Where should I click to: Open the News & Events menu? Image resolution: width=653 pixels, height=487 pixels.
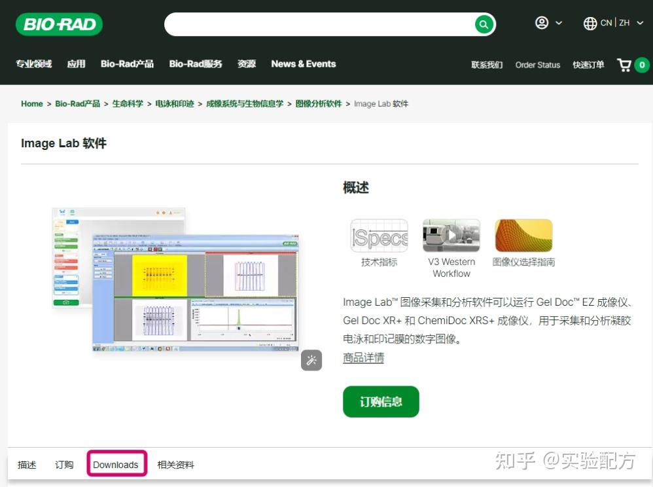click(x=304, y=63)
